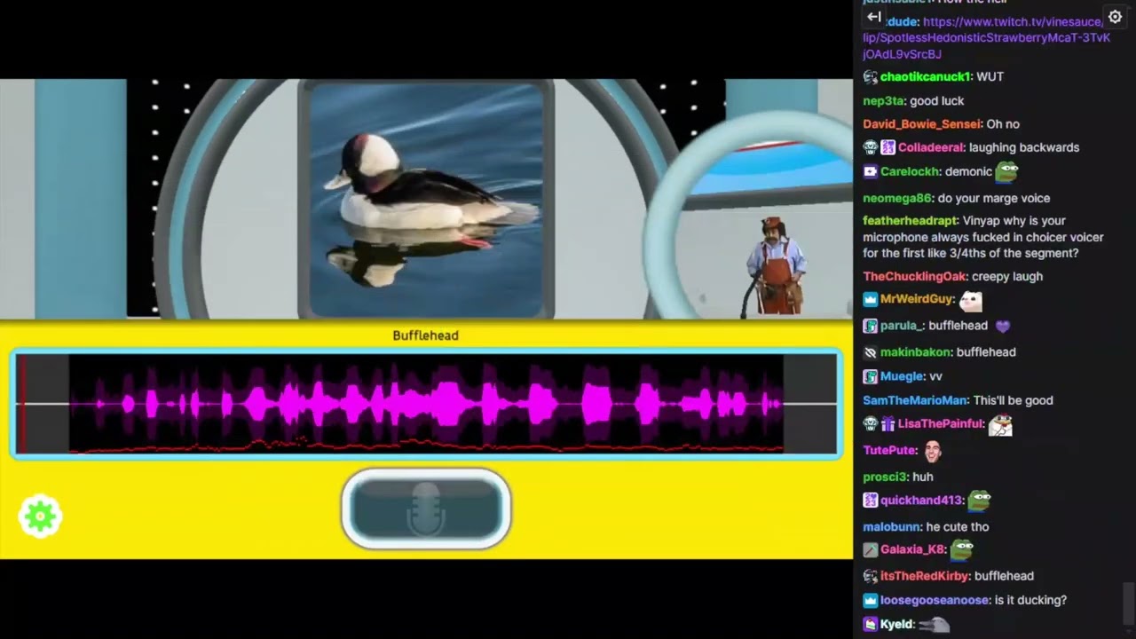
Task: Open the vinesauce twitch clip link
Action: coord(987,37)
